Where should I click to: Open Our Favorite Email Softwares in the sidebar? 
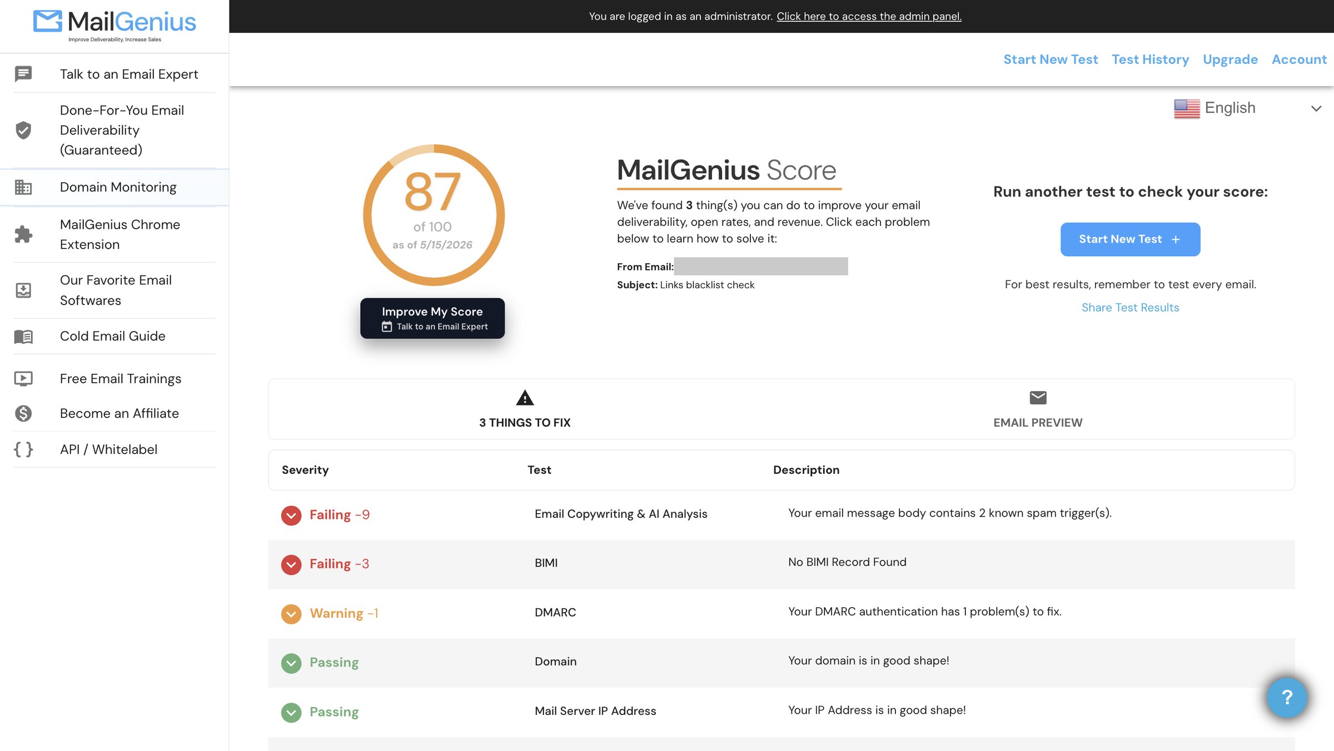[116, 290]
